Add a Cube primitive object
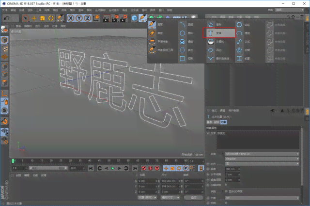The image size is (310, 206). [135, 18]
